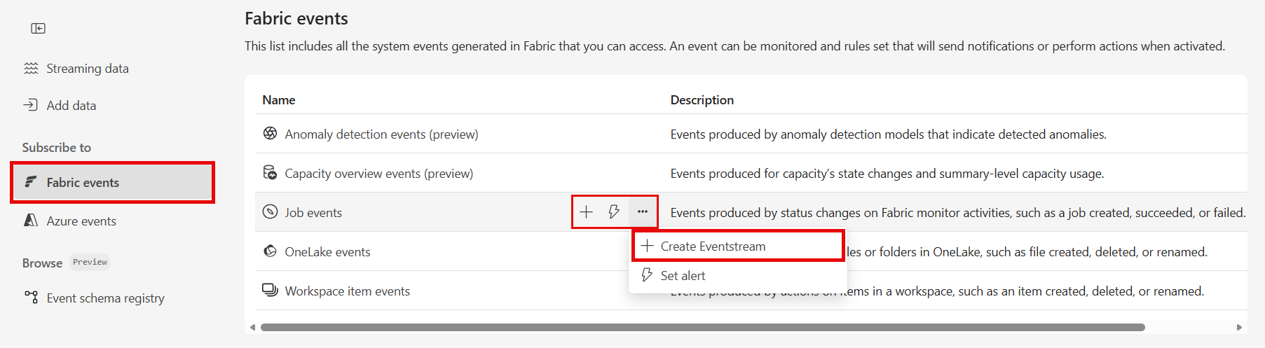Select Fabric events in sidebar
1265x348 pixels.
coord(112,183)
